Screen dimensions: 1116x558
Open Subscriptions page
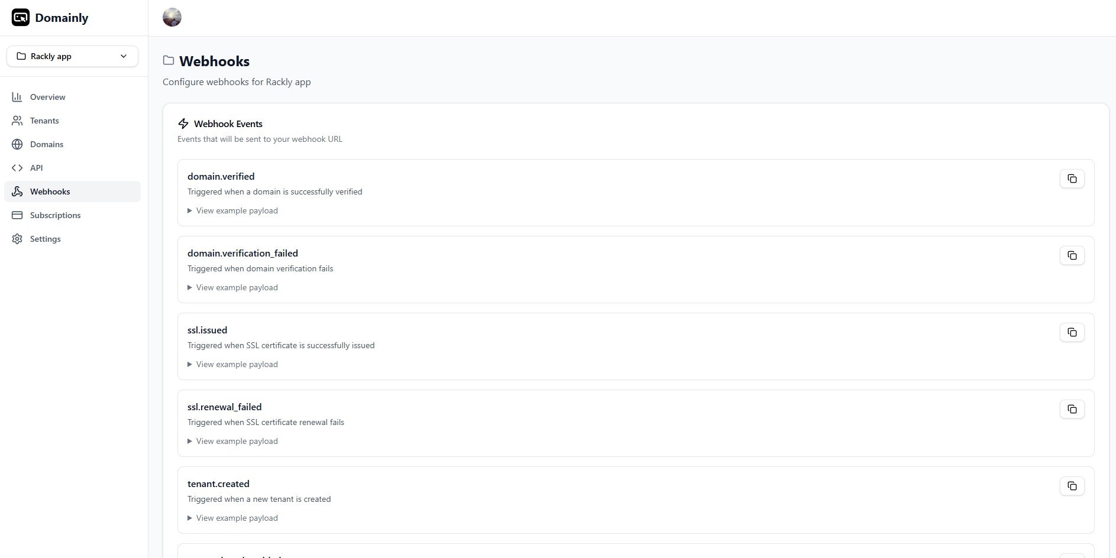pyautogui.click(x=72, y=215)
